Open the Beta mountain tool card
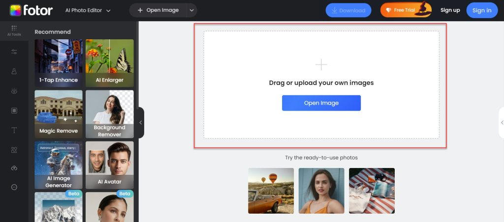Viewport: 504px width, 222px height. coord(59,207)
